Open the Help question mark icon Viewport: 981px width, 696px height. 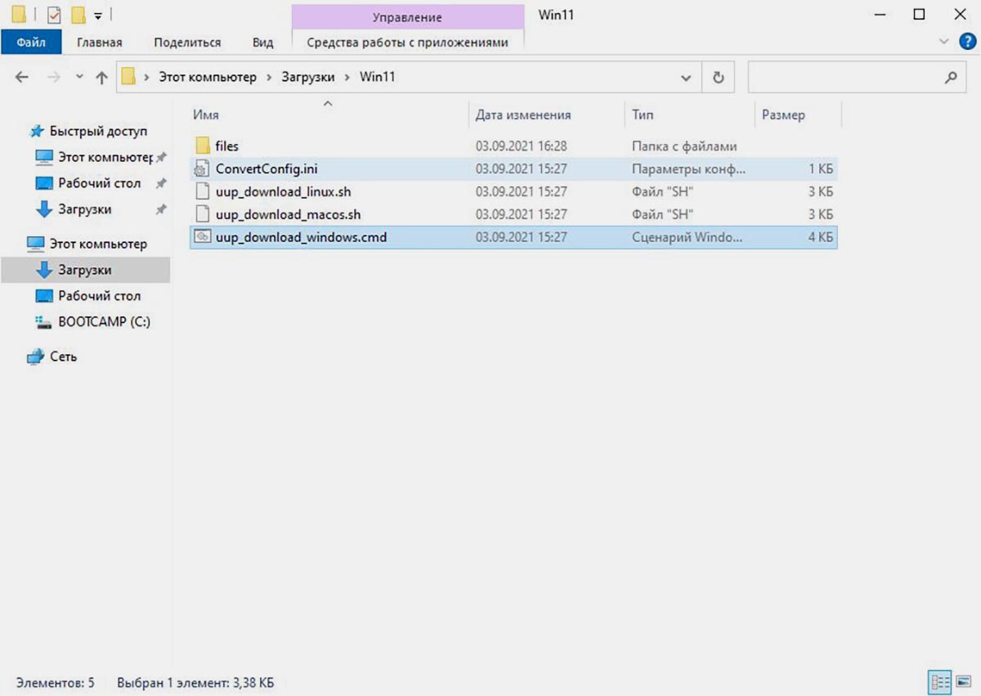967,42
